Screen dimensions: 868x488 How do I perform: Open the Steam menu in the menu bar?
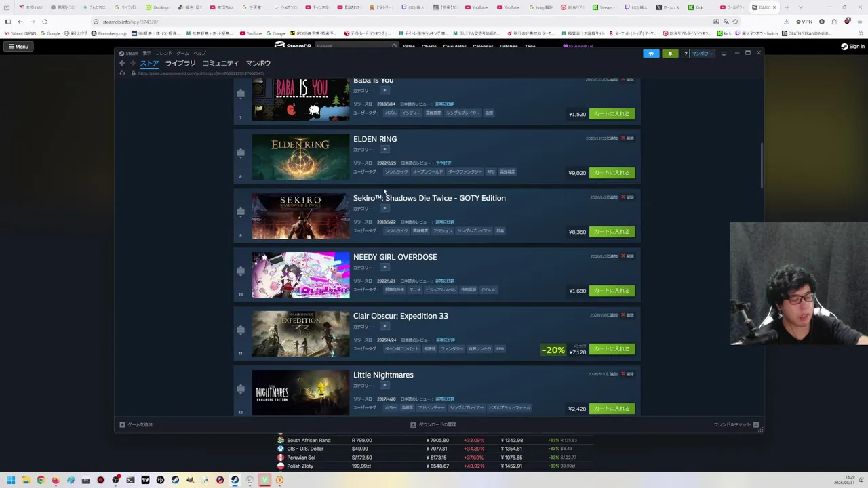click(129, 53)
